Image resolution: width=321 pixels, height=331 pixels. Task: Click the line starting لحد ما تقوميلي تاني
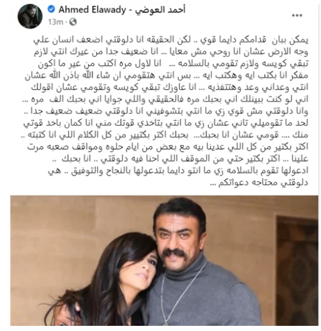[x=166, y=123]
